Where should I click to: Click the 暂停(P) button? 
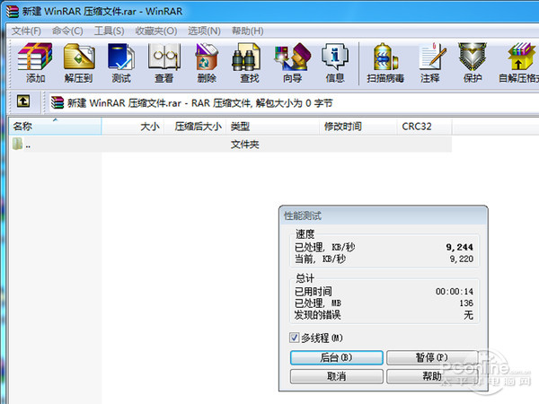pos(432,357)
